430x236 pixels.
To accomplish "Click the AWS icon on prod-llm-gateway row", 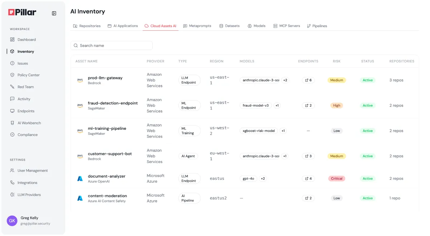I will (80, 80).
